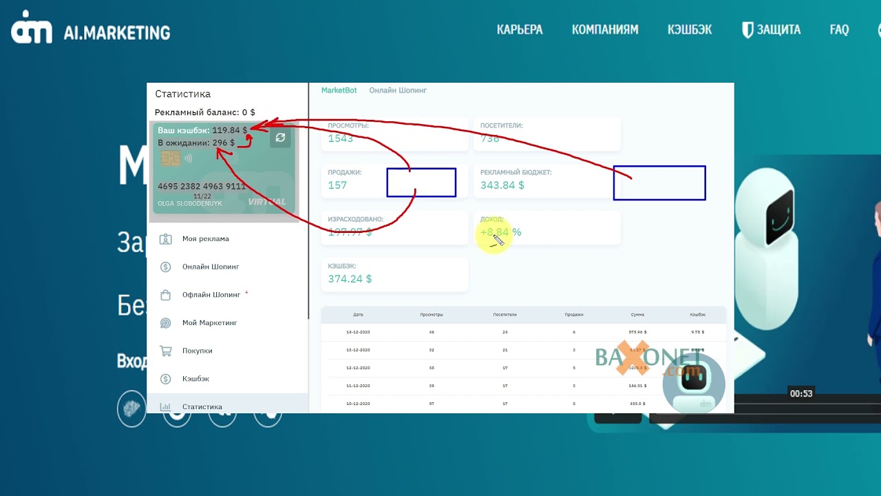Click the ПОСЕТИТЕЛИ card value 736
This screenshot has height=496, width=881.
coord(490,138)
